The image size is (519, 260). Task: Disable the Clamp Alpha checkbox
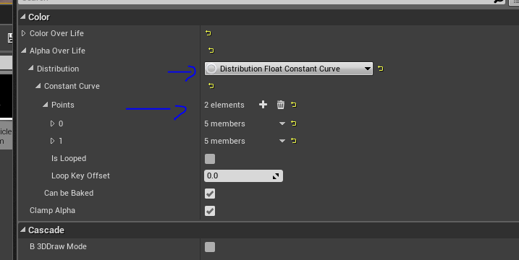210,211
